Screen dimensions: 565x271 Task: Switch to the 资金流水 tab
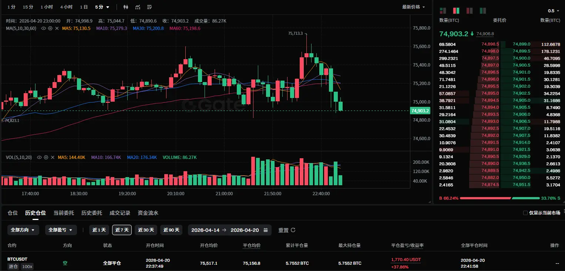coord(148,213)
